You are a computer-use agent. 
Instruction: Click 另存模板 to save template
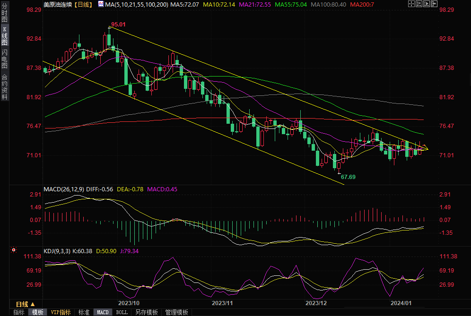click(x=146, y=312)
